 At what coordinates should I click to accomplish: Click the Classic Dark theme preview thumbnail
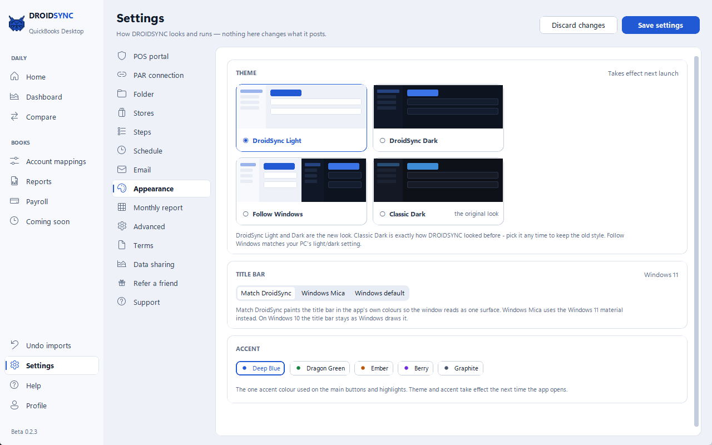pyautogui.click(x=438, y=180)
